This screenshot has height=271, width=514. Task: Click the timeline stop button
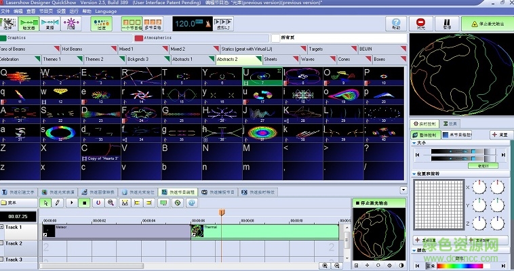click(x=85, y=203)
